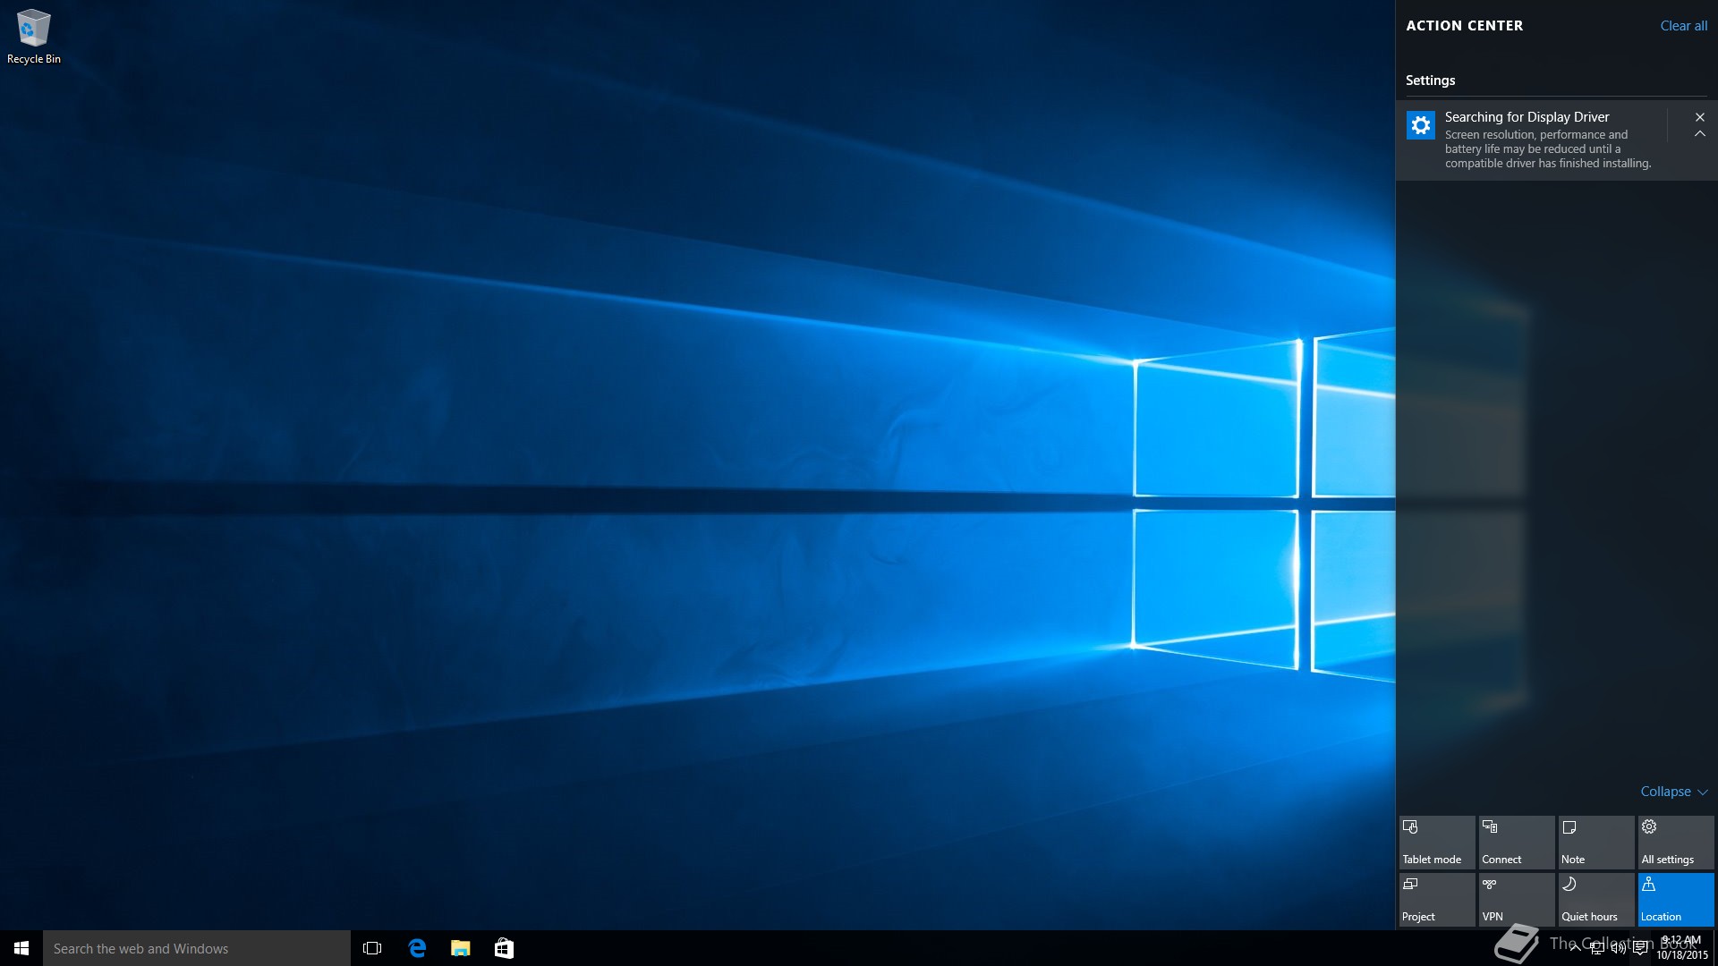The height and width of the screenshot is (966, 1718).
Task: Launch Microsoft Edge from the taskbar
Action: click(x=417, y=948)
